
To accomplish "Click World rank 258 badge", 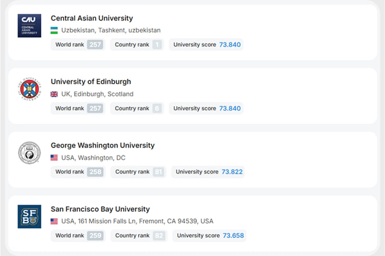I will (96, 172).
